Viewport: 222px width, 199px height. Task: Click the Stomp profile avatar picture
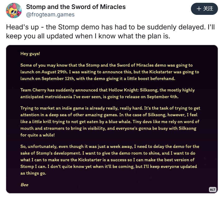14,11
